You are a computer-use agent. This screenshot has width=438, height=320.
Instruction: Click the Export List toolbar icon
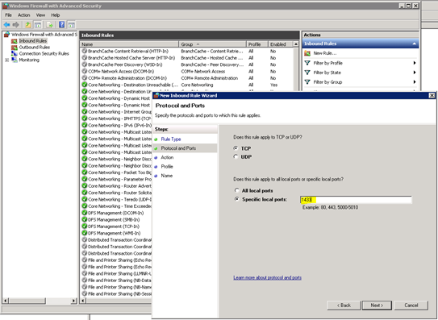50,25
